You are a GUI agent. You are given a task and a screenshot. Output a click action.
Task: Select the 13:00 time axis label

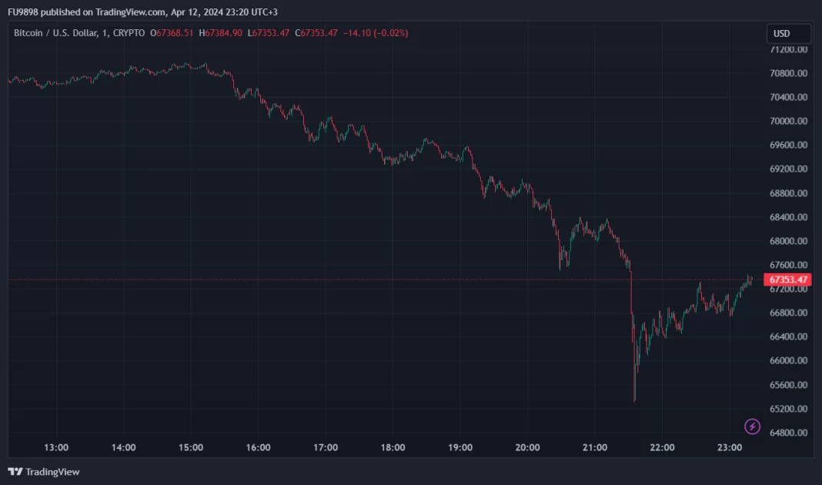(x=56, y=447)
